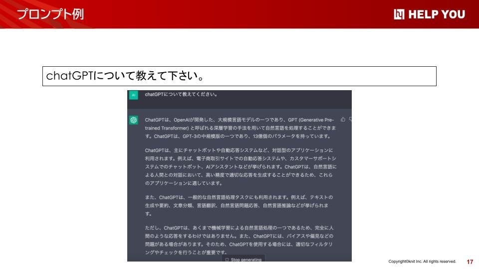Click the slide title プロンプト例
The image size is (479, 269).
[50, 14]
